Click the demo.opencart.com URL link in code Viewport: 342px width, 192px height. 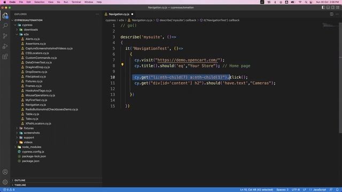[x=188, y=60]
